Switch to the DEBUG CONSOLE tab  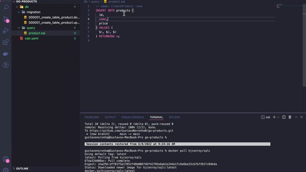click(132, 117)
